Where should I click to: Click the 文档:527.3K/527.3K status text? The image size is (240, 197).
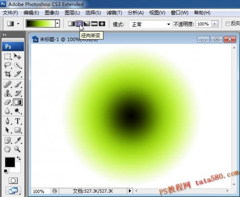93,191
